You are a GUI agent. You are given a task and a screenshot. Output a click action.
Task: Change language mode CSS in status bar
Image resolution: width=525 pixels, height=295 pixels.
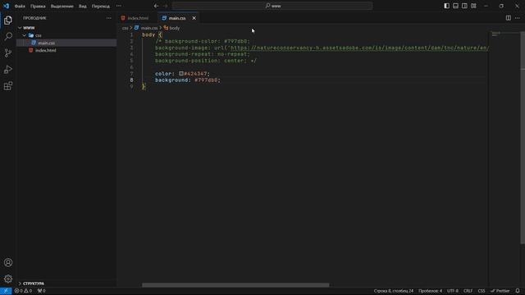pos(482,291)
